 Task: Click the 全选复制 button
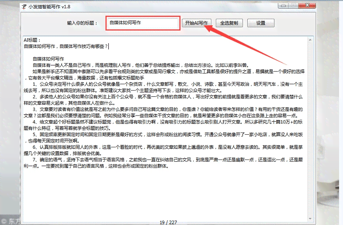(229, 23)
